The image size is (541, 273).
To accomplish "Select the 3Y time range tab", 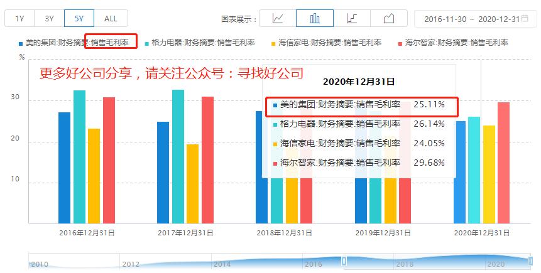I will coord(50,18).
